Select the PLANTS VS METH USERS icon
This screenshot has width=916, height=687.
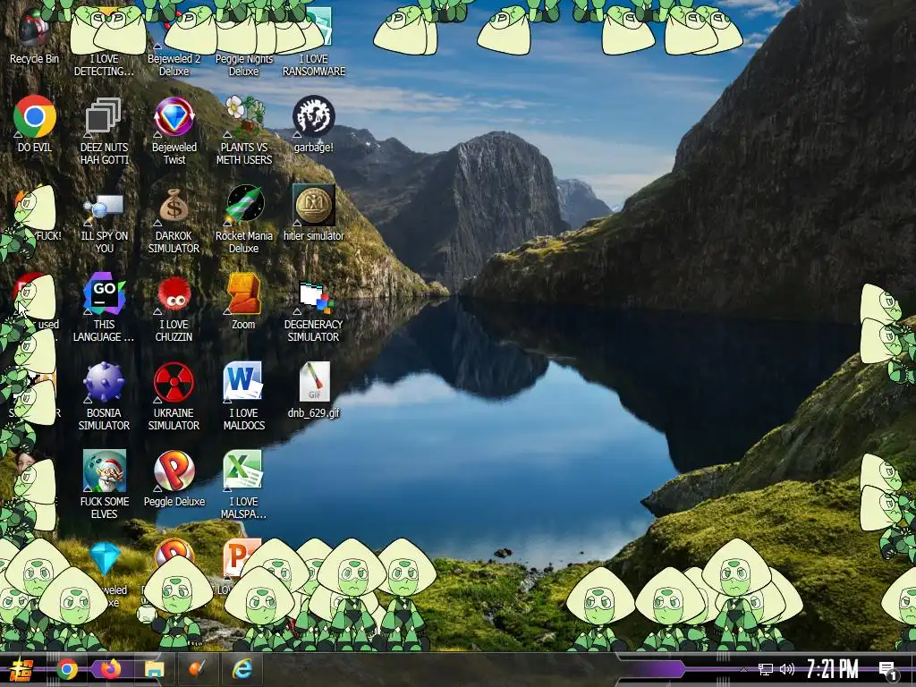(x=244, y=130)
